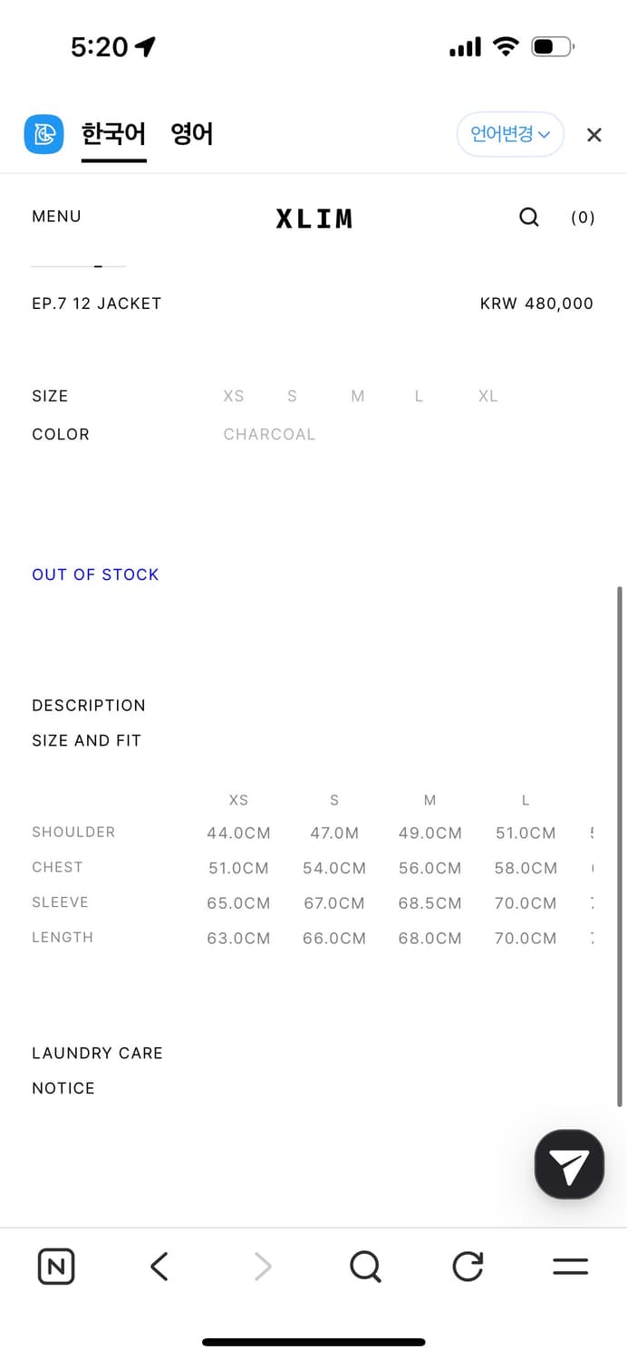Image resolution: width=627 pixels, height=1359 pixels.
Task: Go to Naver home N icon
Action: (x=56, y=1266)
